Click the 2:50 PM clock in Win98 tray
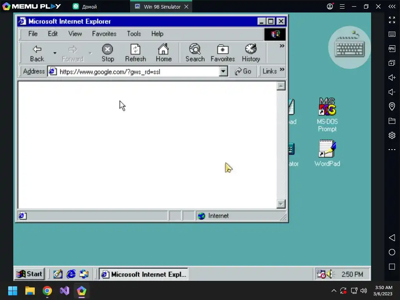Image resolution: width=400 pixels, height=300 pixels. click(352, 274)
